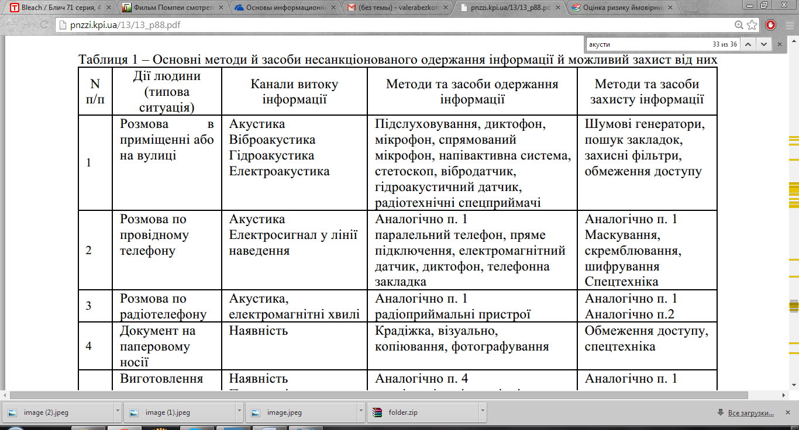Click the horizontal scrollbar left arrow
Screen dimensions: 799x430
(5, 394)
